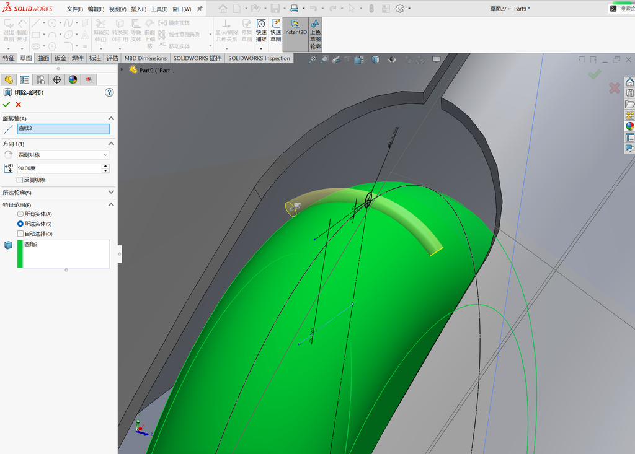Collapse 旋转轴(A) section
The height and width of the screenshot is (454, 635).
(111, 118)
